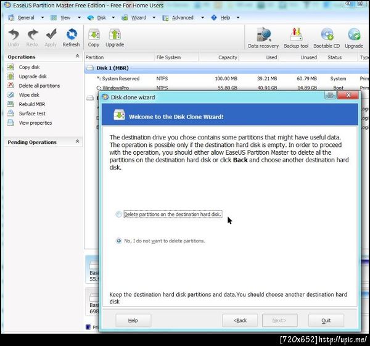Collapse the Operations panel
The height and width of the screenshot is (346, 370).
[77, 56]
